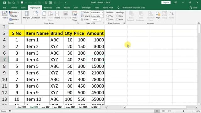Click the zoom in plus button
The width and height of the screenshot is (201, 113).
point(193,111)
